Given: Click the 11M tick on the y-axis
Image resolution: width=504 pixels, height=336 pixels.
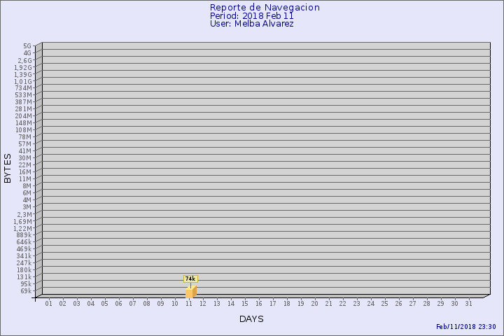Looking at the screenshot, I should [x=25, y=179].
